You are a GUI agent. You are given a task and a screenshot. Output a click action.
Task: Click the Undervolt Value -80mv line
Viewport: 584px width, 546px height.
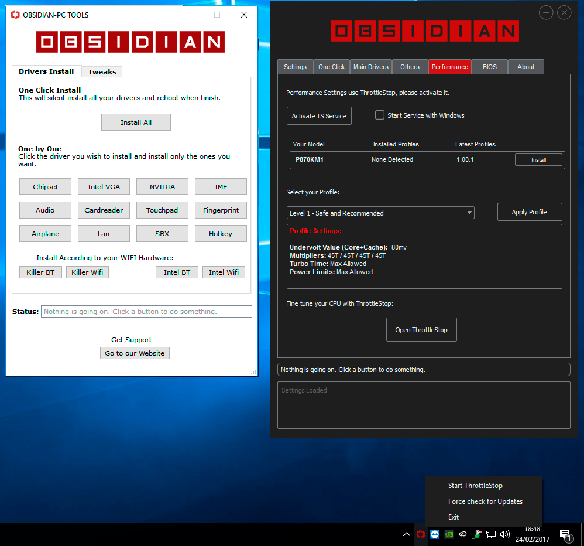click(348, 247)
